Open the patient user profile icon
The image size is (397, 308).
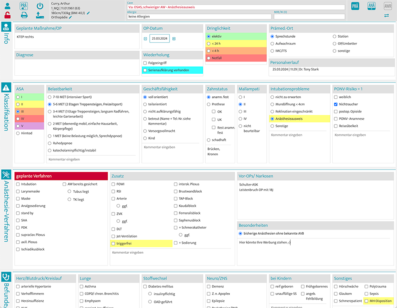coord(8,6)
